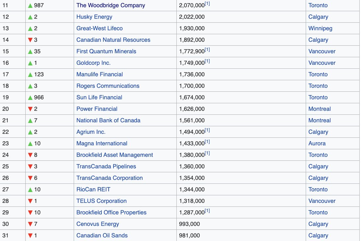Select profit value 2,022,000

click(x=192, y=17)
